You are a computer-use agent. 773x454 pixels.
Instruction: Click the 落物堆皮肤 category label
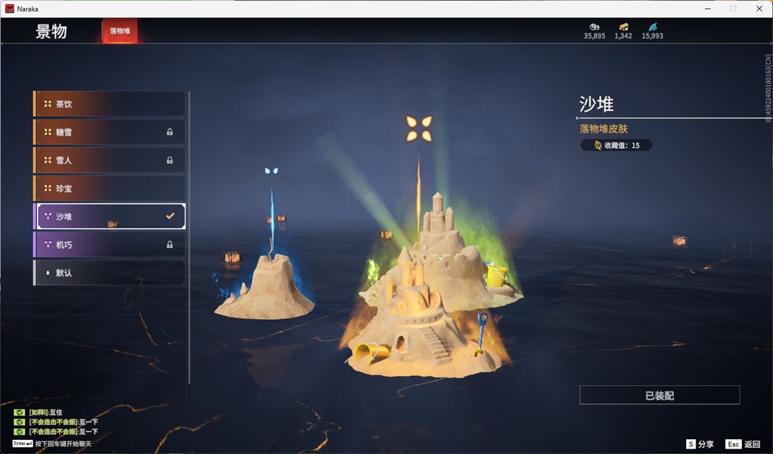[x=604, y=129]
